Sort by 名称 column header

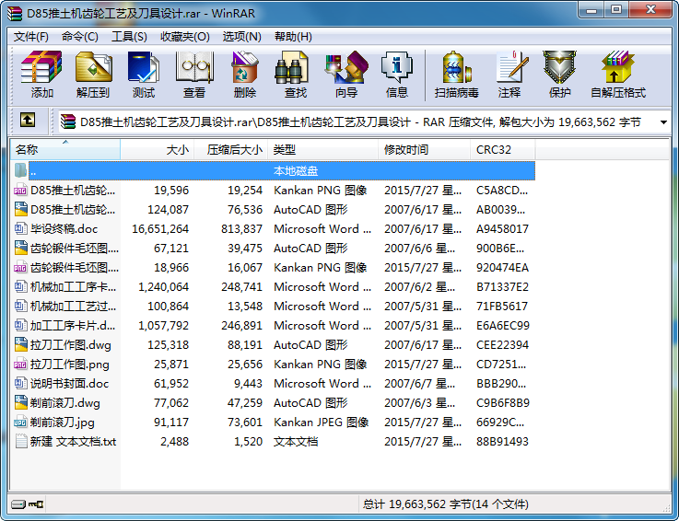tap(65, 150)
